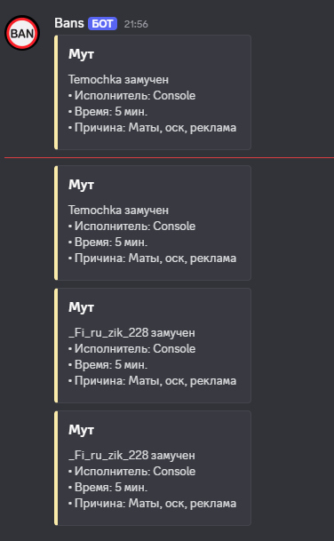Click Причина line in the topmost embed

pyautogui.click(x=152, y=128)
